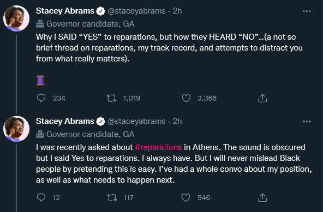Open Stacey Abrams avatar on second tweet
Screen dimensions: 323x212
pos(16,129)
